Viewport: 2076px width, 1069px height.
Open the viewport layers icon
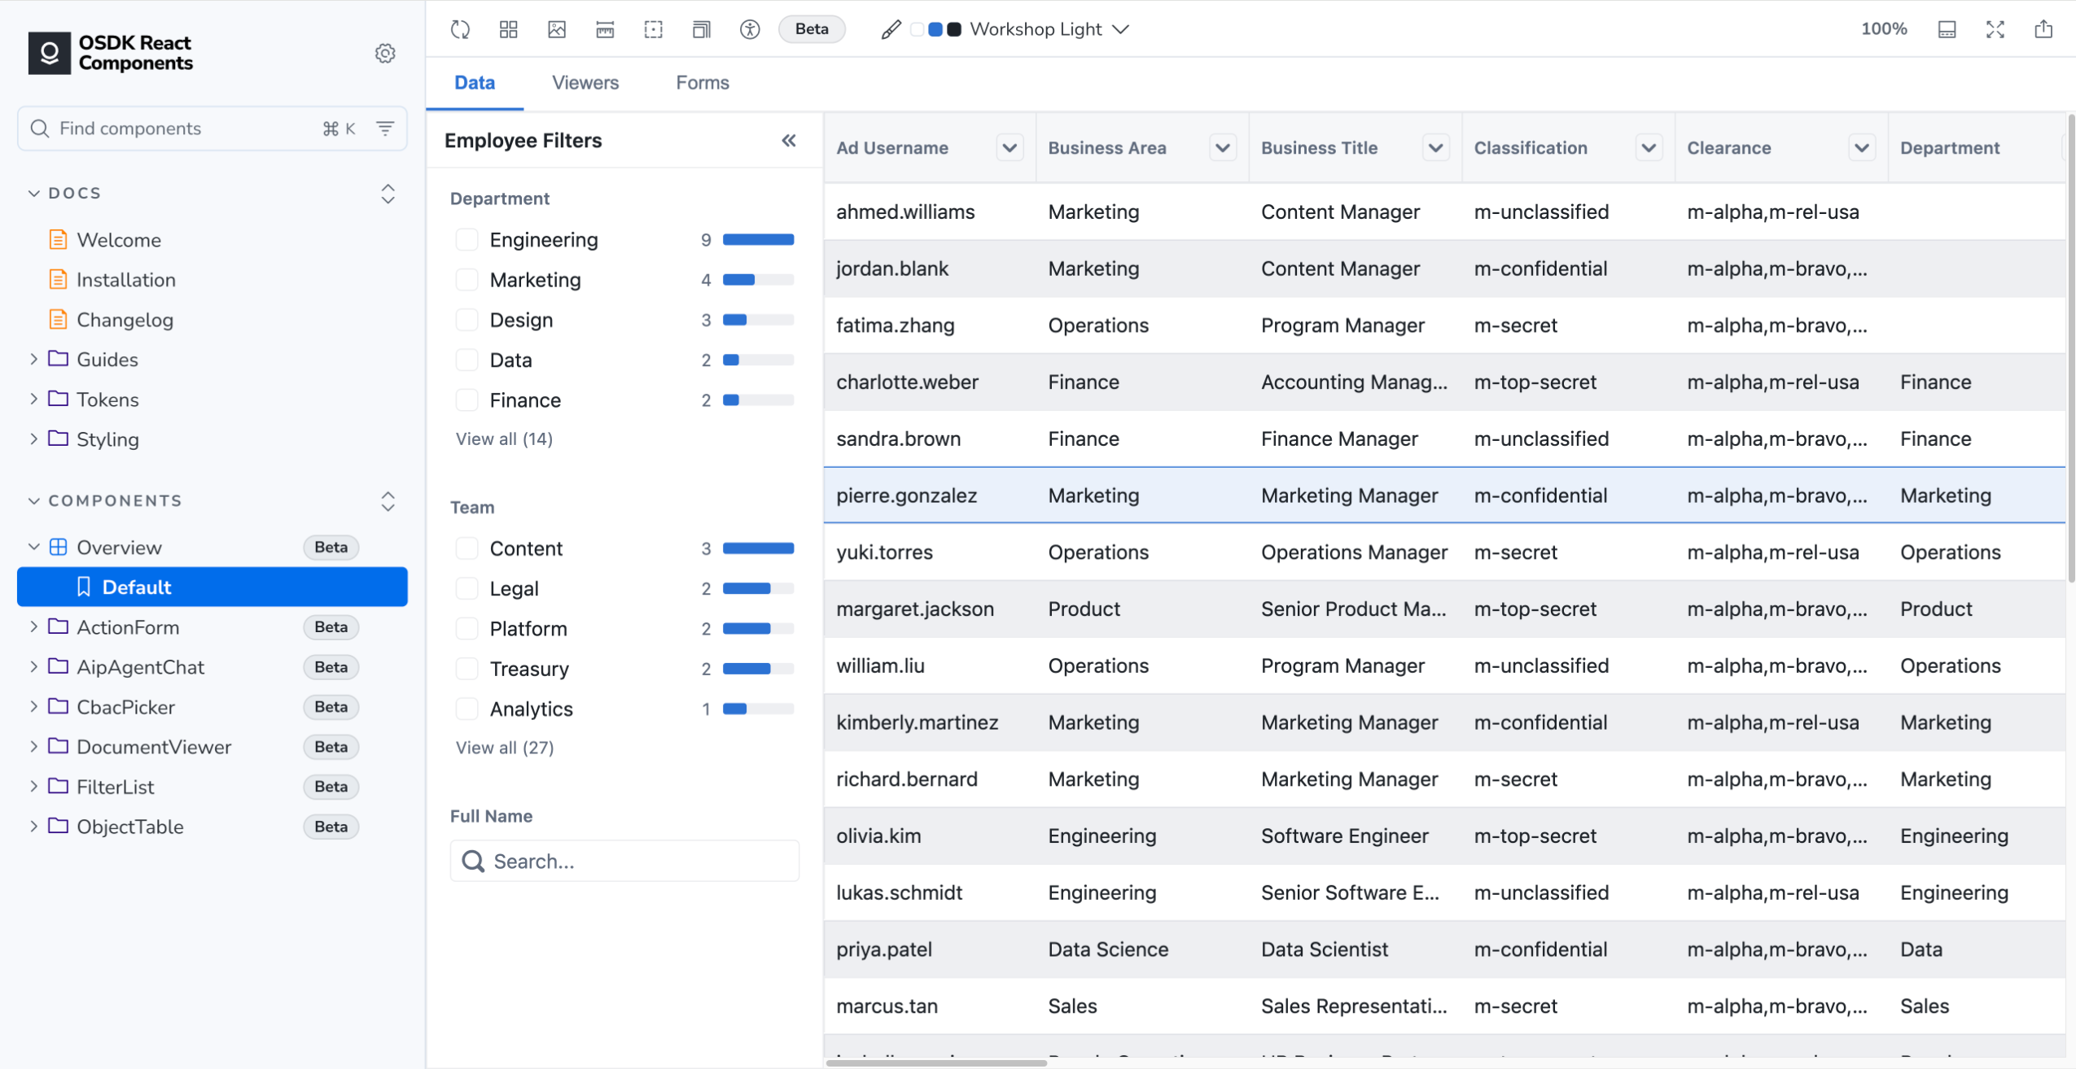coord(701,29)
